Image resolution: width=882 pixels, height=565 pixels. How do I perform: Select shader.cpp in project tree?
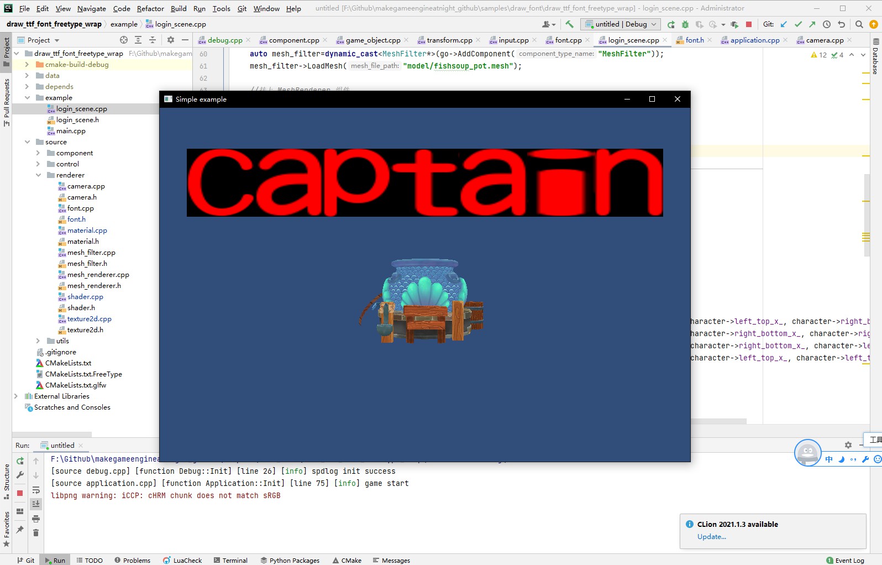[85, 297]
